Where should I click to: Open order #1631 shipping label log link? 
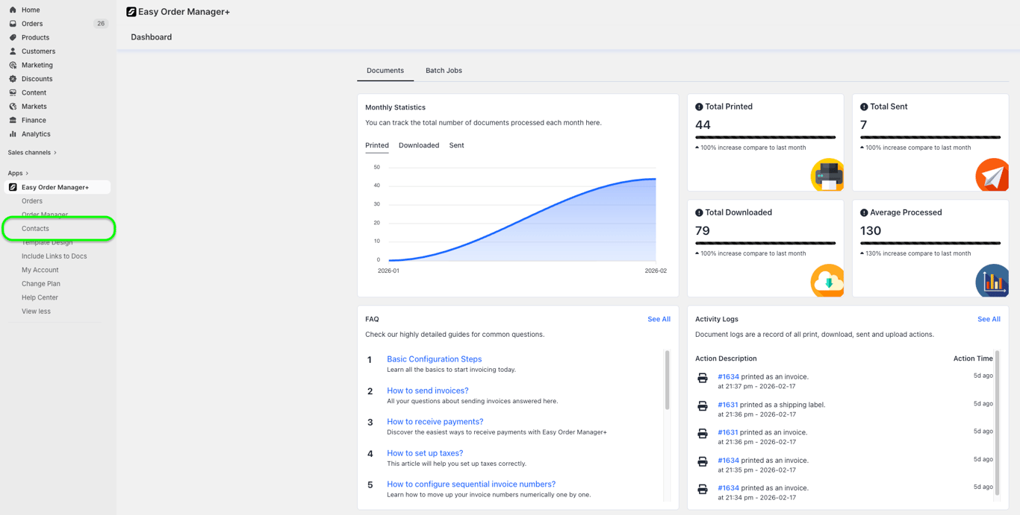tap(728, 405)
